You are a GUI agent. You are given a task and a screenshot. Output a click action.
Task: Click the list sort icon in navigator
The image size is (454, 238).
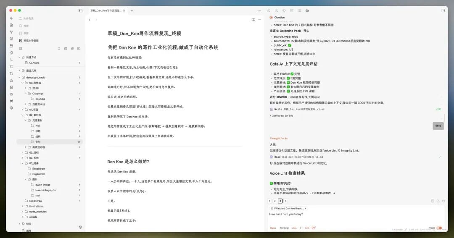point(72,49)
